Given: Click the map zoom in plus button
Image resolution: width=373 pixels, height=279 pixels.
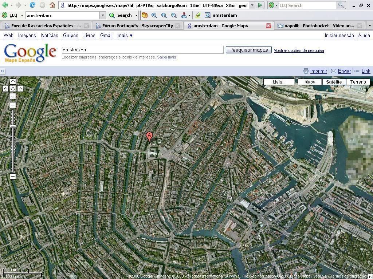Looking at the screenshot, I should click(13, 105).
